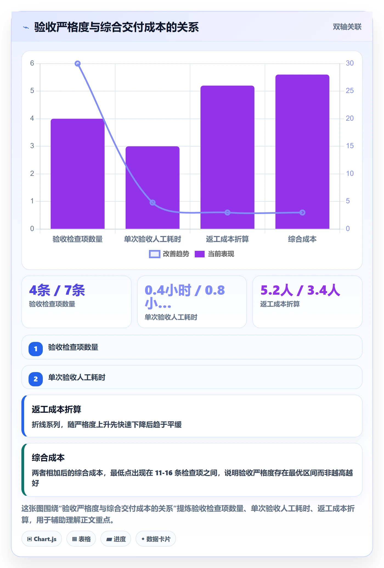The image size is (384, 568).
Task: Click the lightning icon beside the title
Action: pos(26,27)
